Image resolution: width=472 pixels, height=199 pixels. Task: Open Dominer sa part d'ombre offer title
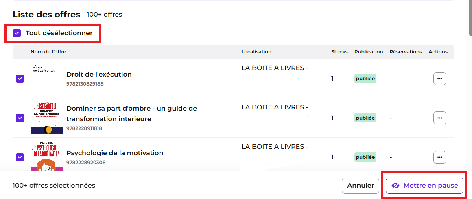[131, 113]
